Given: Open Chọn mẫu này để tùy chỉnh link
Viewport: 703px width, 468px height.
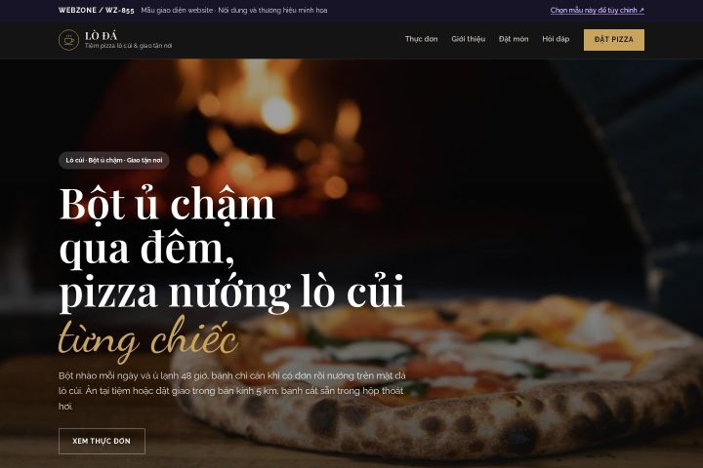Looking at the screenshot, I should pos(598,10).
